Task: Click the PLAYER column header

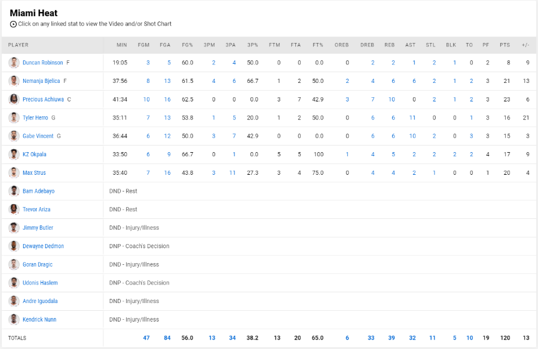Action: [18, 45]
